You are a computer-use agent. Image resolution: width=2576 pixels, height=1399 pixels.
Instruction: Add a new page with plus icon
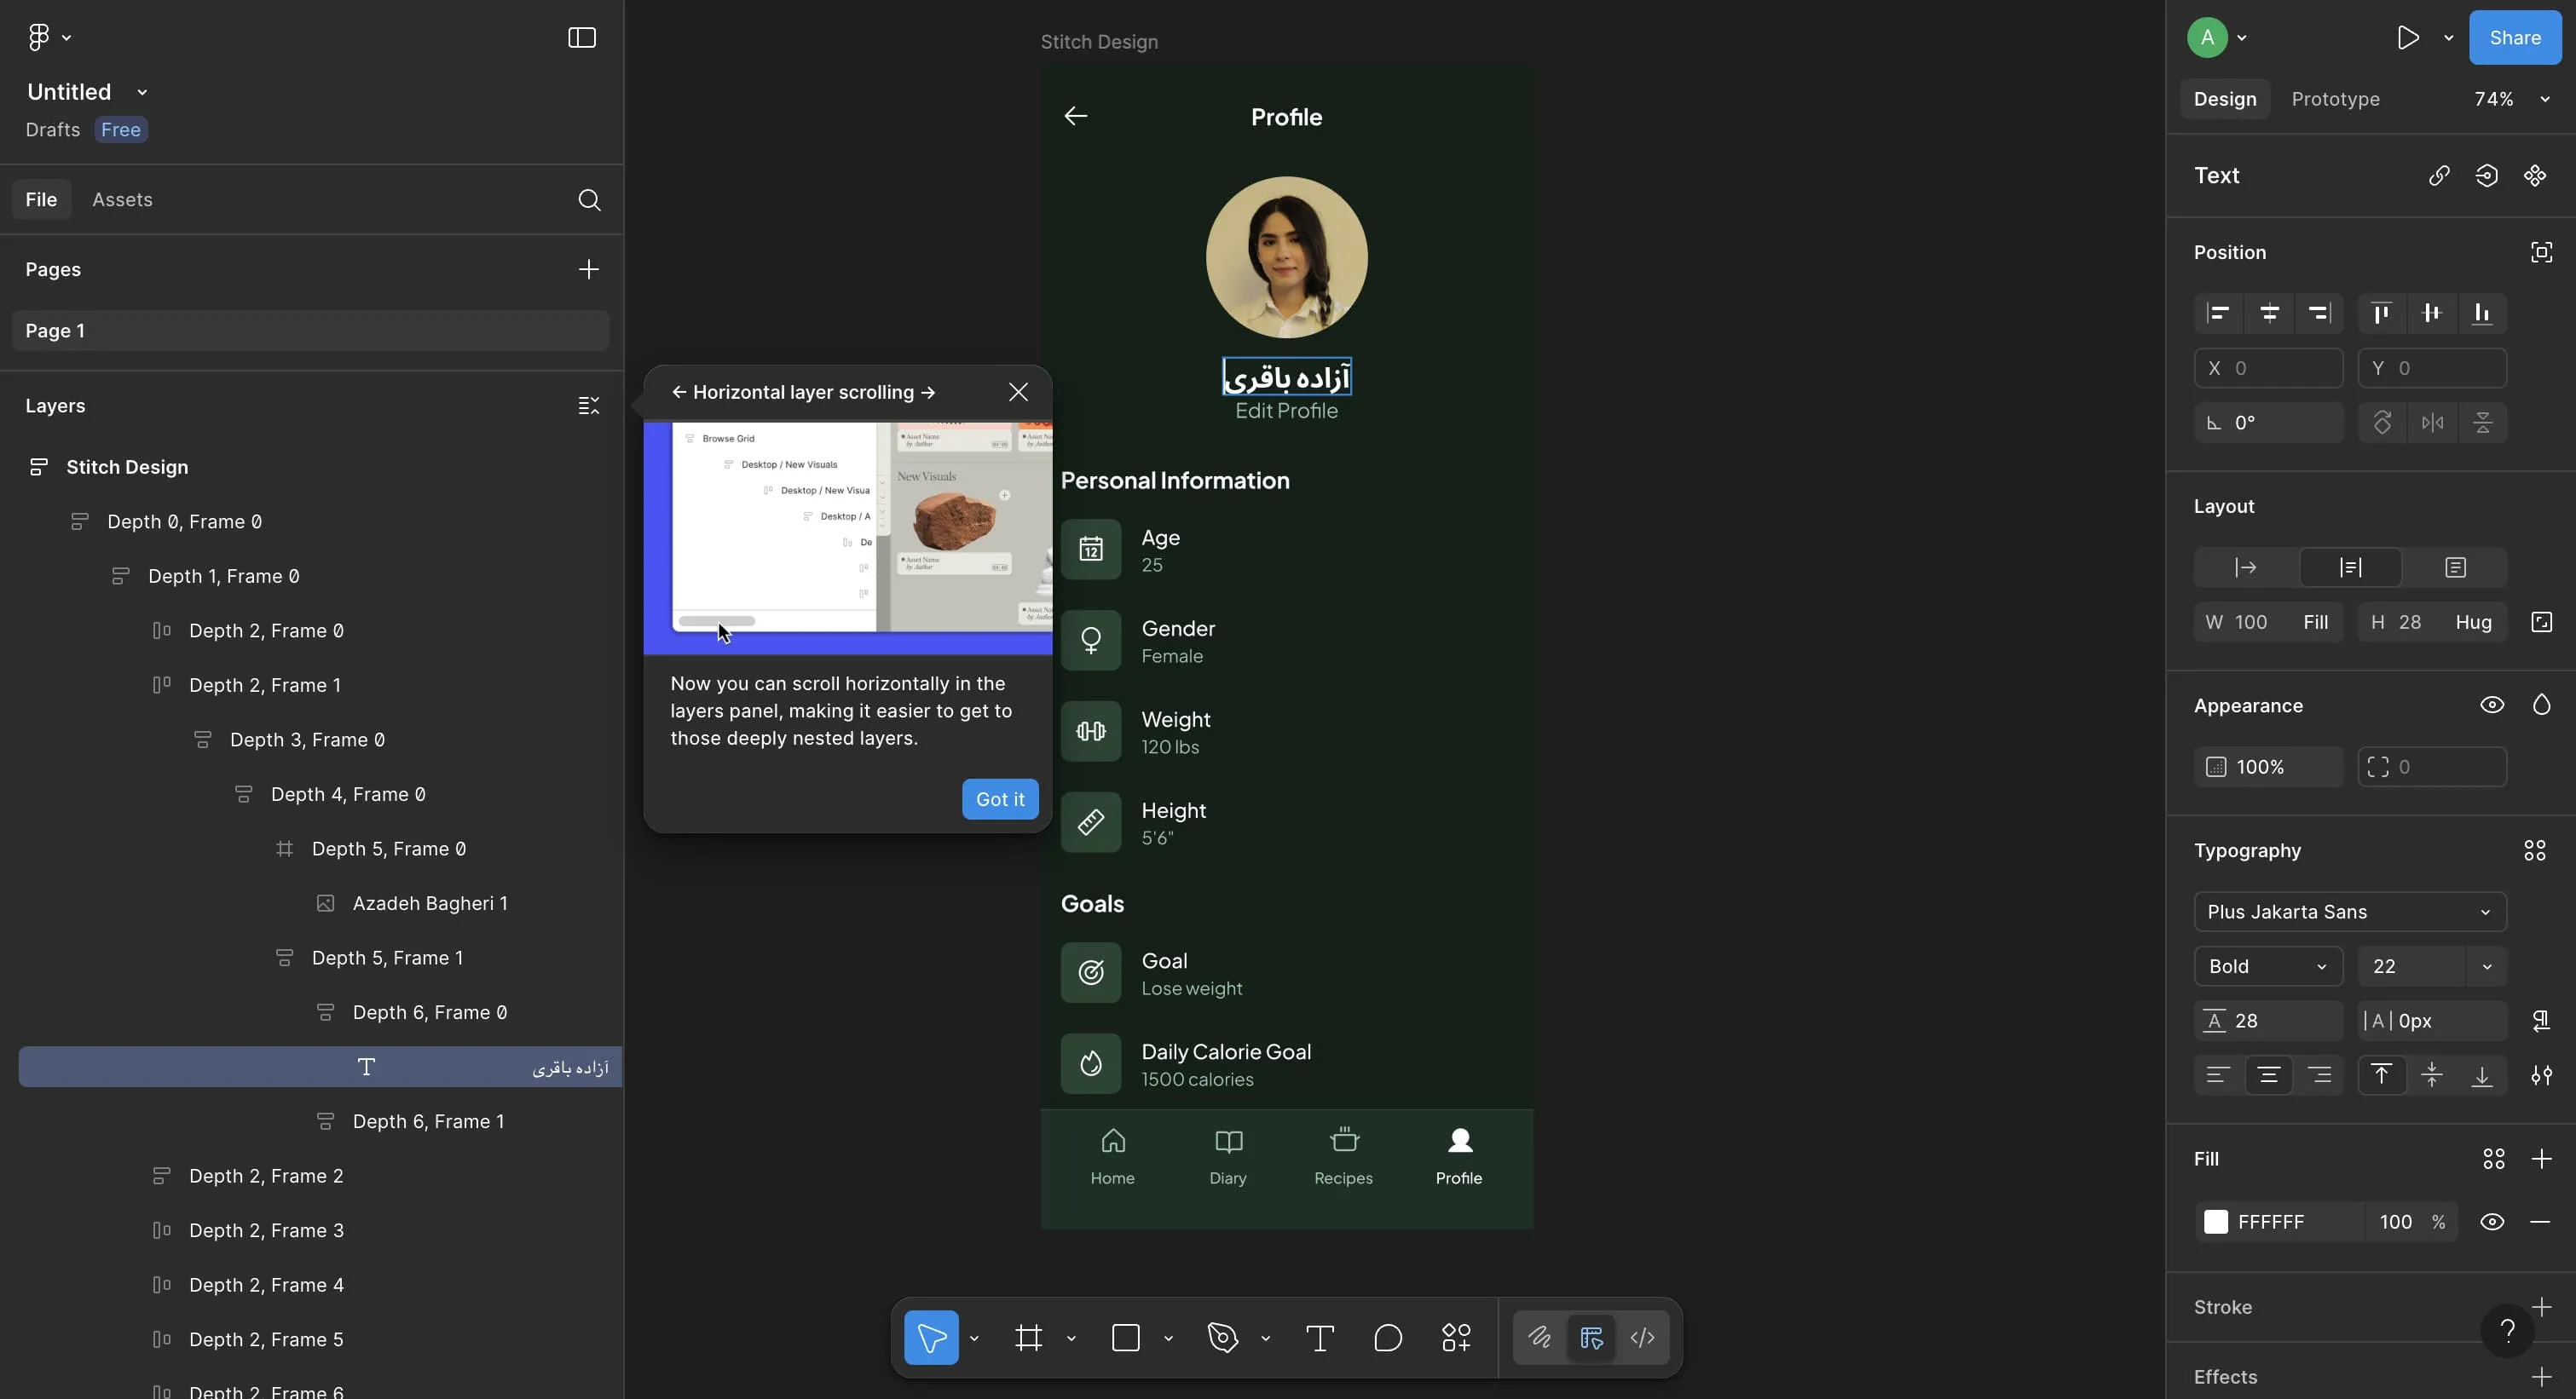pyautogui.click(x=589, y=270)
